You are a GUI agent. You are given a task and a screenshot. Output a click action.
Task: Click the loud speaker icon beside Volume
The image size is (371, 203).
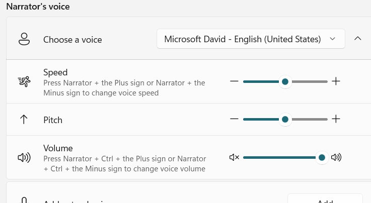pos(336,157)
